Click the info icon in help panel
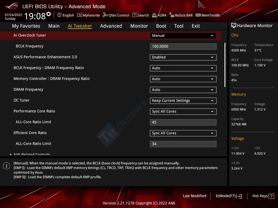278x208 pixels. coord(7,166)
